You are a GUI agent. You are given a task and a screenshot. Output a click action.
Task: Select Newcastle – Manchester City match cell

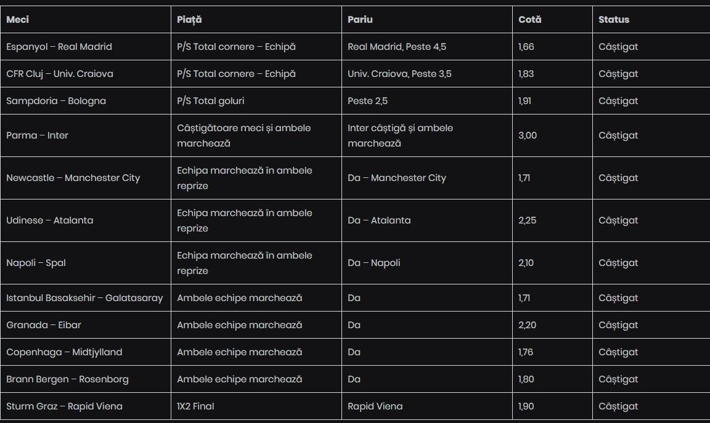pos(73,178)
